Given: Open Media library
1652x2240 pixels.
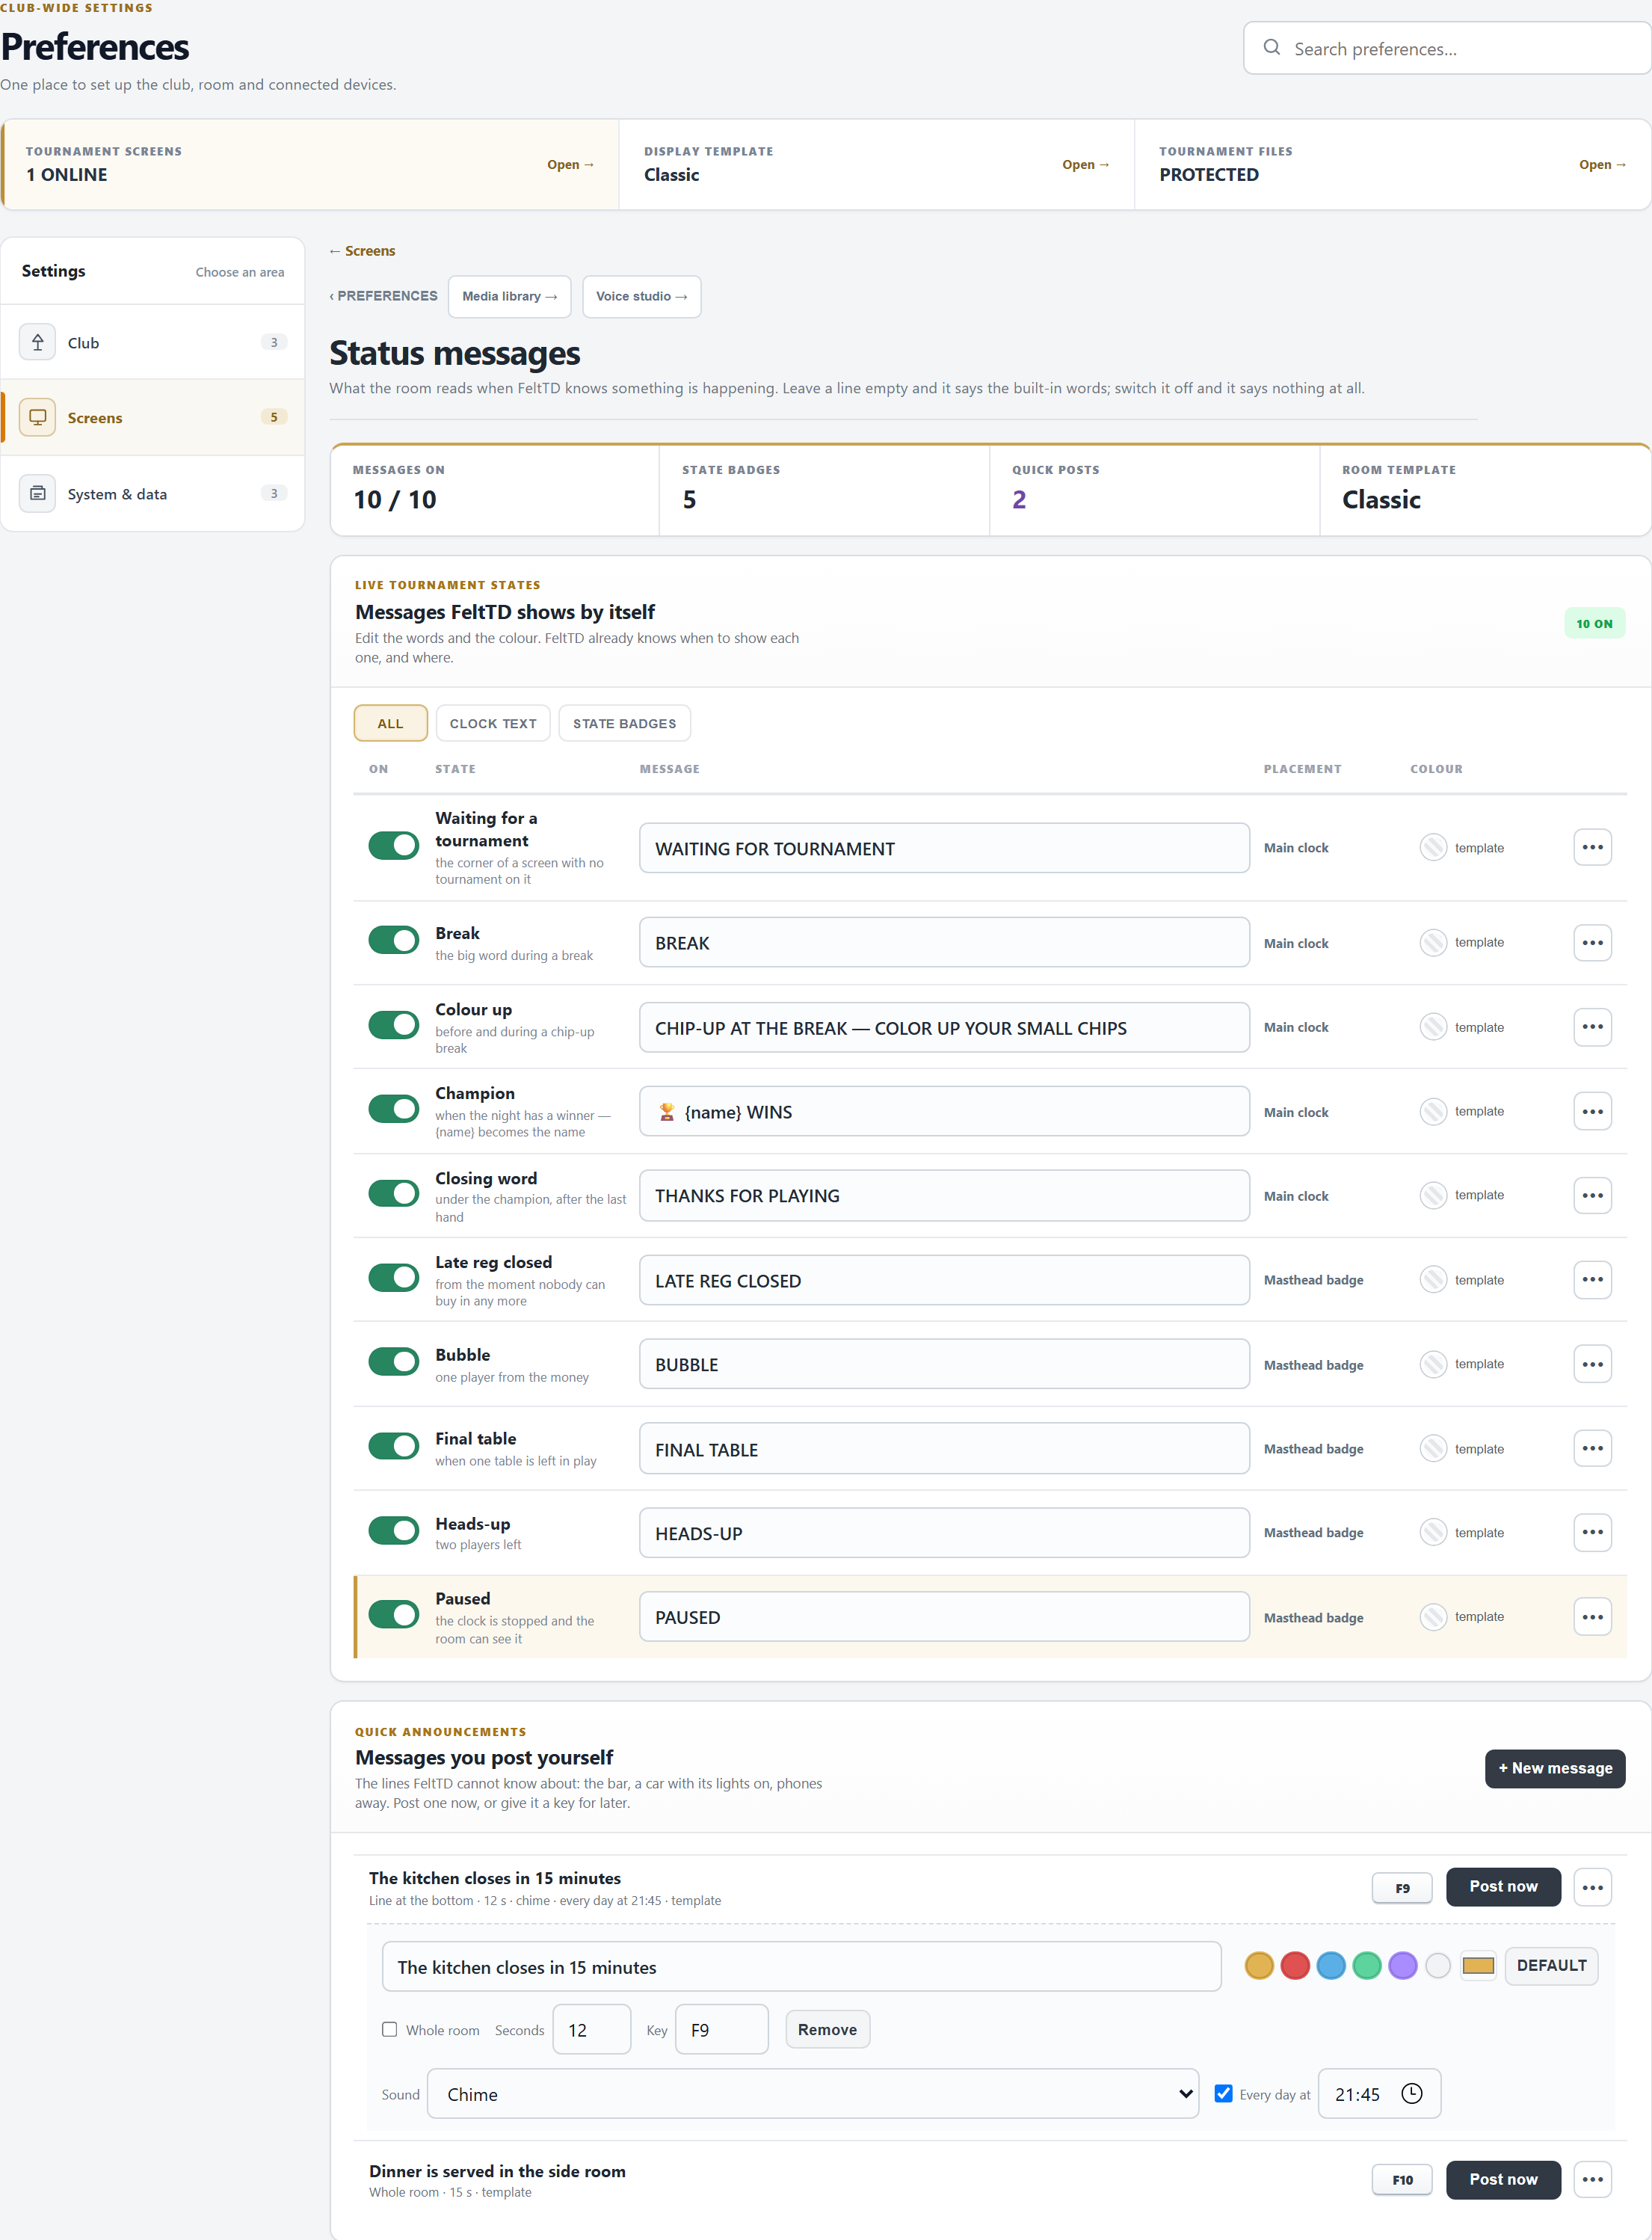Looking at the screenshot, I should pos(509,296).
